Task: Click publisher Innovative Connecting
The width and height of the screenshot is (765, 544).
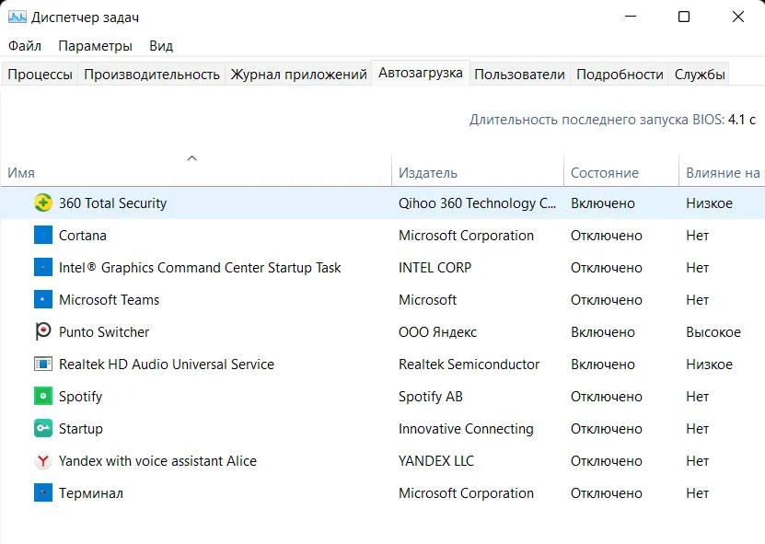Action: [x=466, y=428]
